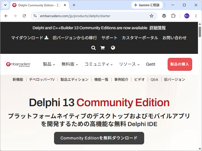Open the WordPress extension icon
202x151 pixels.
click(164, 16)
